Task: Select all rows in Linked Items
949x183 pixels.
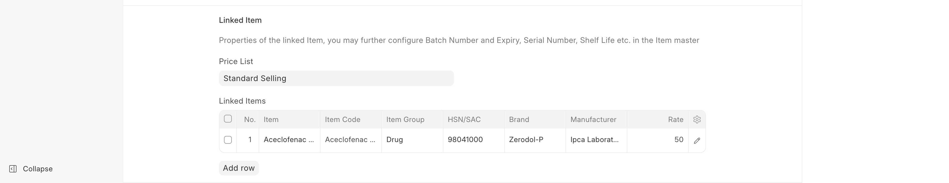Action: point(228,119)
